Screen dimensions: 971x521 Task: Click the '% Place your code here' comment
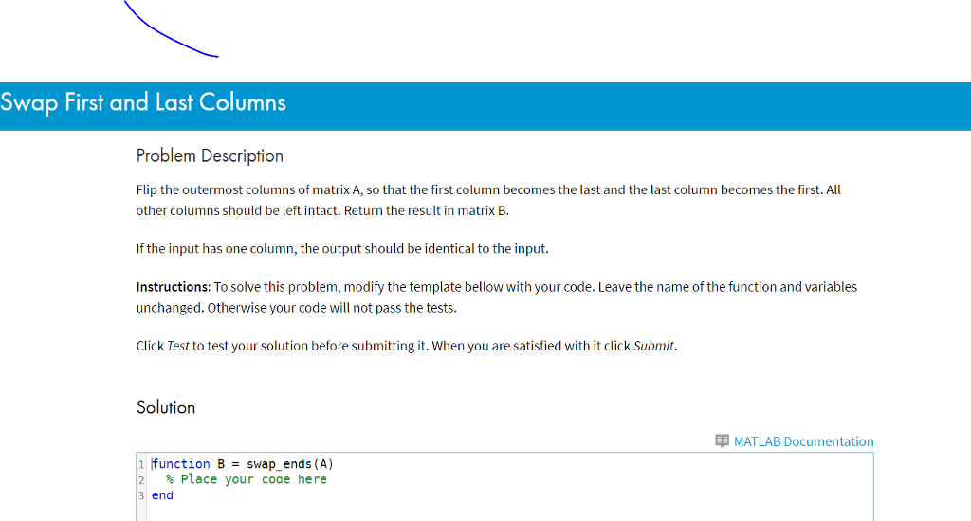coord(247,479)
